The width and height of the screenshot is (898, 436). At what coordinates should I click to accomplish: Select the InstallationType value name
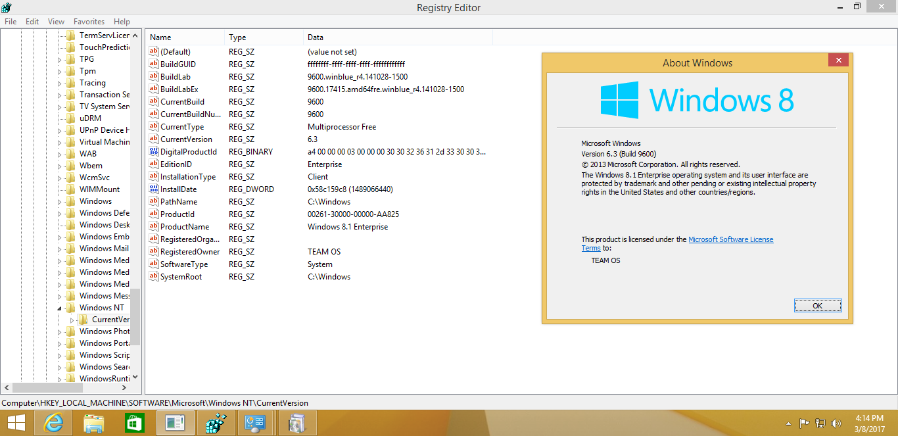(x=188, y=177)
